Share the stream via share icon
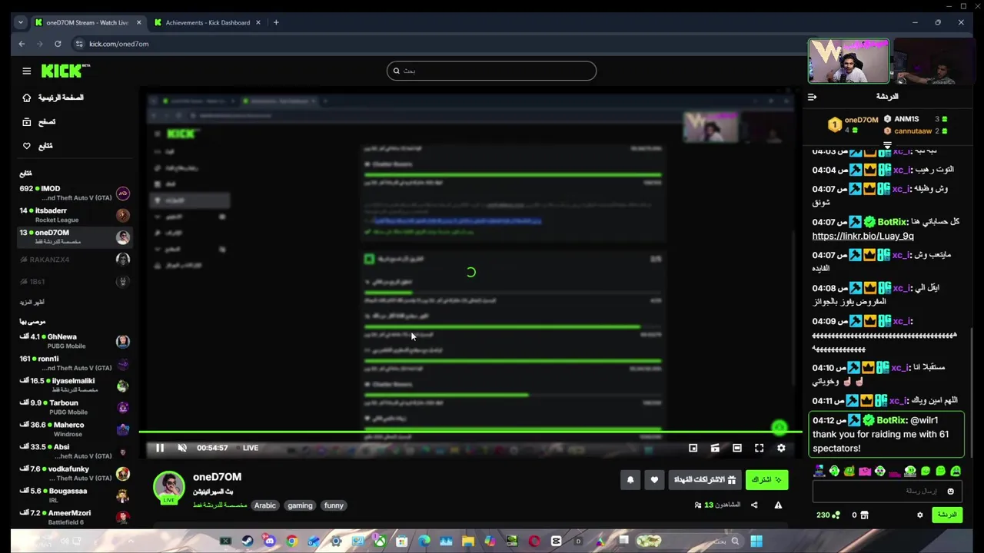 [x=754, y=505]
